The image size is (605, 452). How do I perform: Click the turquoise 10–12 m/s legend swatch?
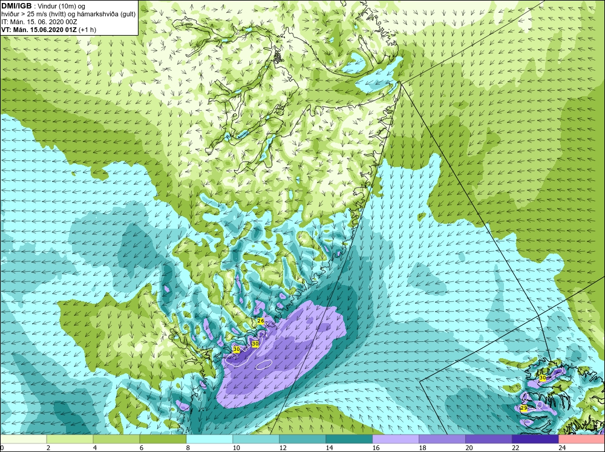(256, 439)
